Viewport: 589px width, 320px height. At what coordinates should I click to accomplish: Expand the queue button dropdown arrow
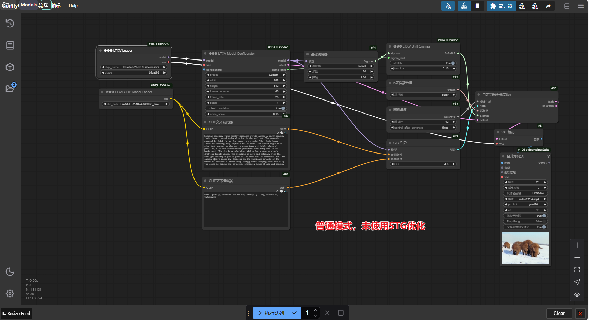click(x=294, y=313)
